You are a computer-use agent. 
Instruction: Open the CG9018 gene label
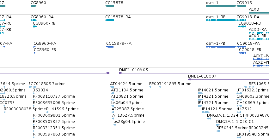(244, 3)
